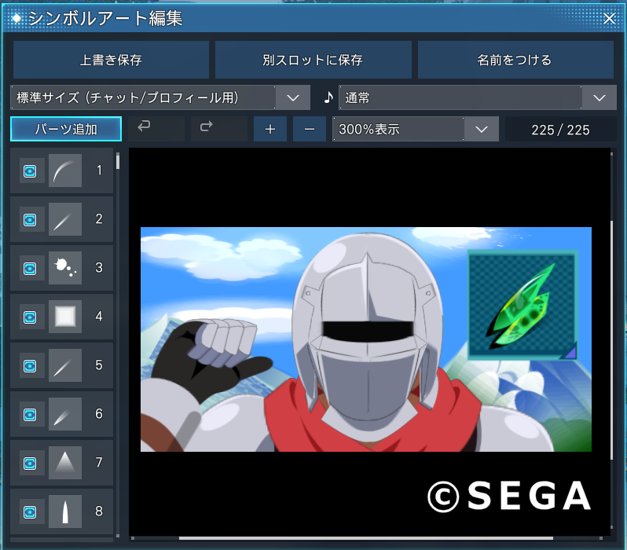Zoom out with the minus button
Image resolution: width=627 pixels, height=550 pixels.
pyautogui.click(x=310, y=129)
